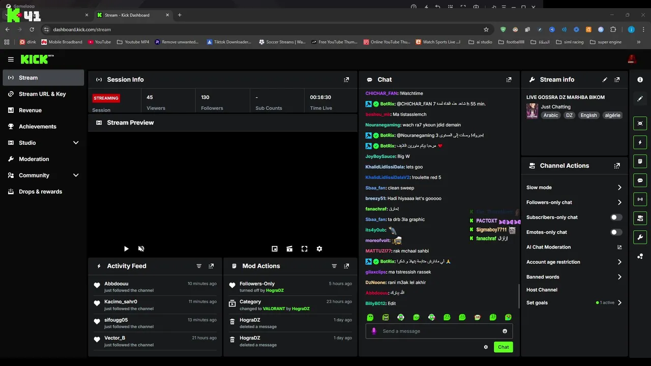Open the info icon in right sidebar

pos(640,80)
